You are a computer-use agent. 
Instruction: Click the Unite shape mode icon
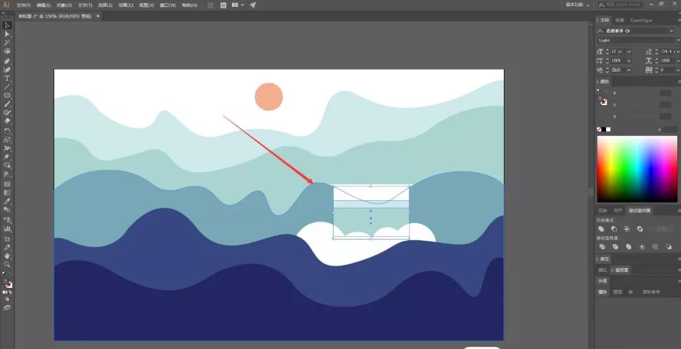click(602, 229)
